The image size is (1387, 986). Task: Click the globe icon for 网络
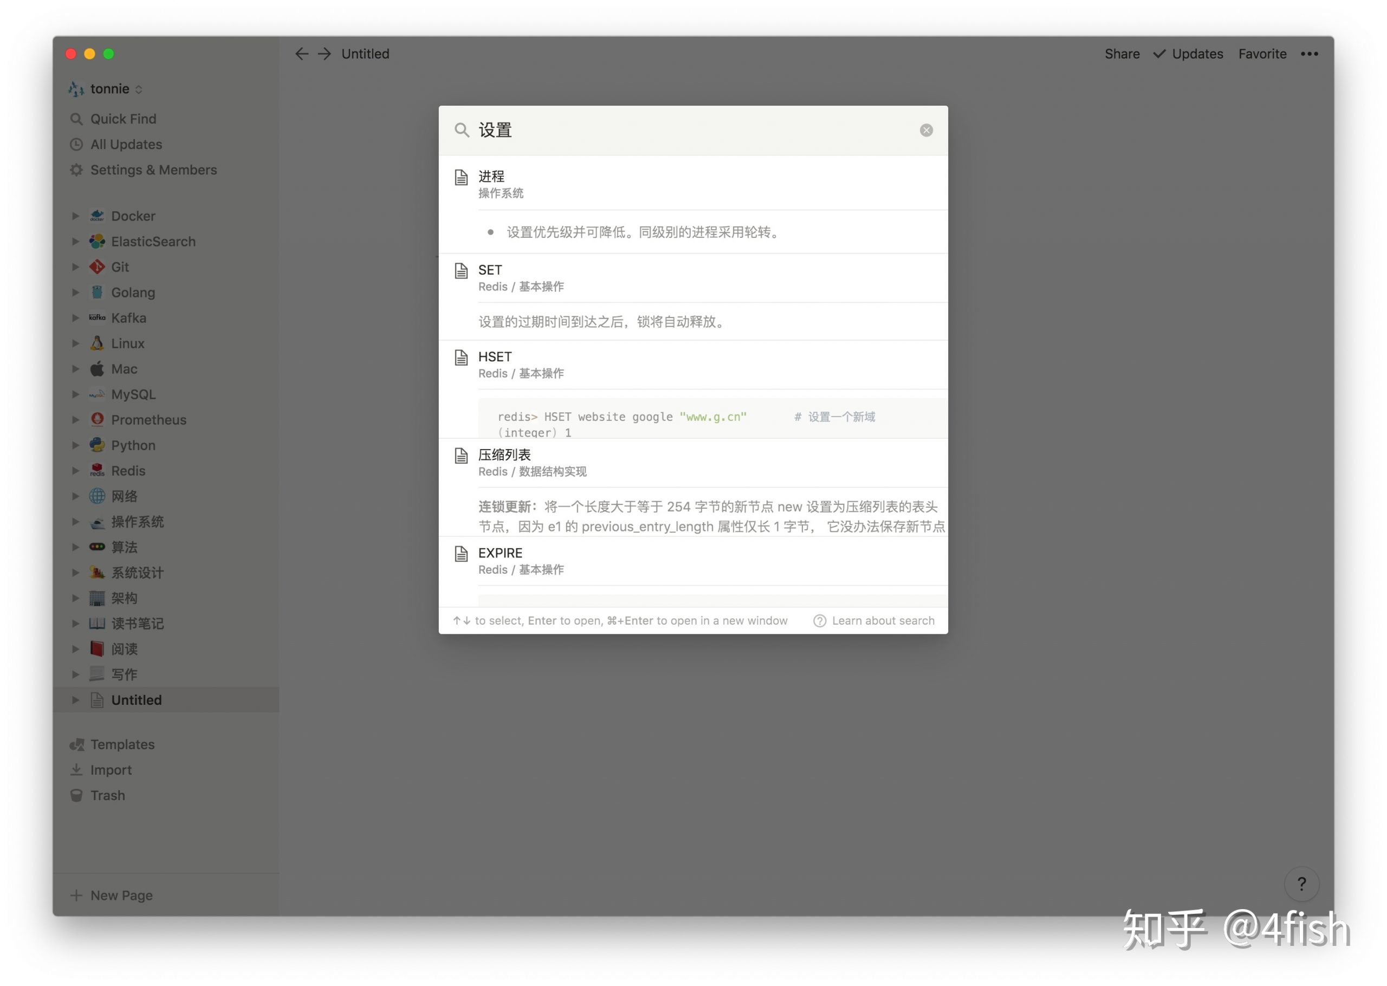96,497
